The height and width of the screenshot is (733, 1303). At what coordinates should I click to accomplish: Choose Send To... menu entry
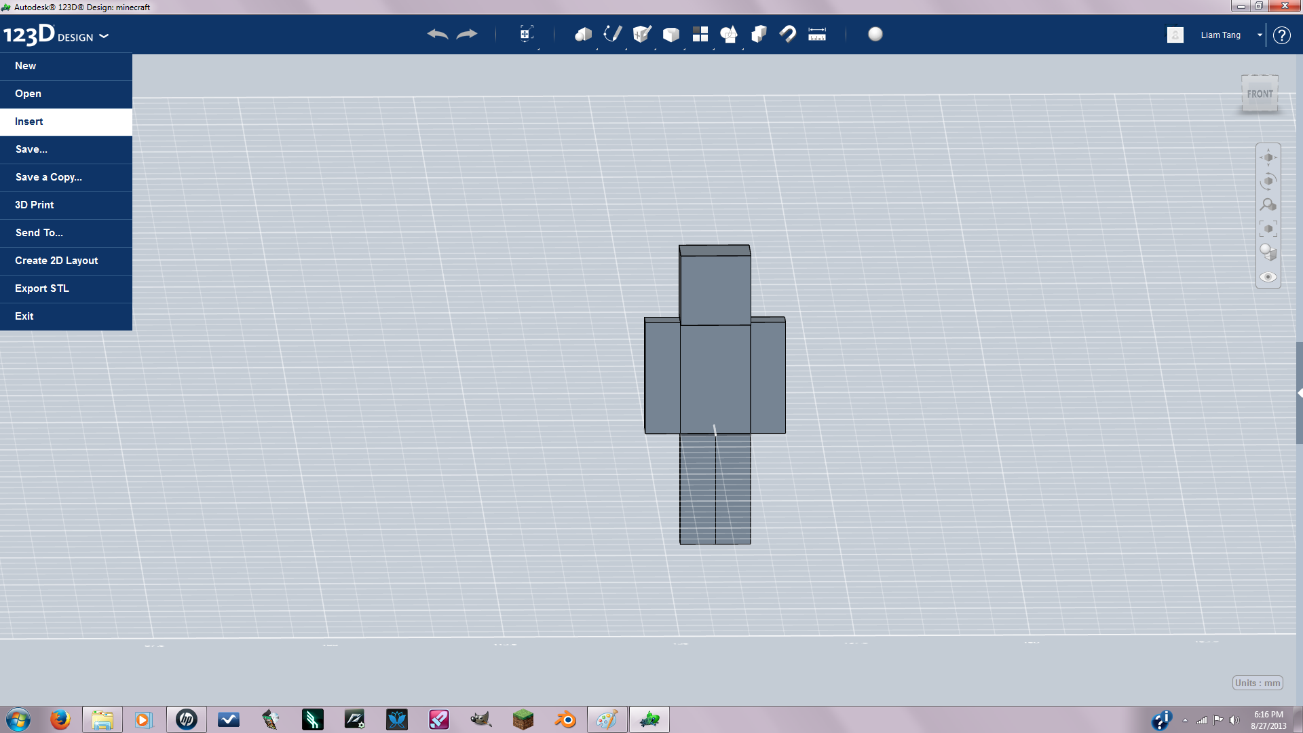(66, 233)
